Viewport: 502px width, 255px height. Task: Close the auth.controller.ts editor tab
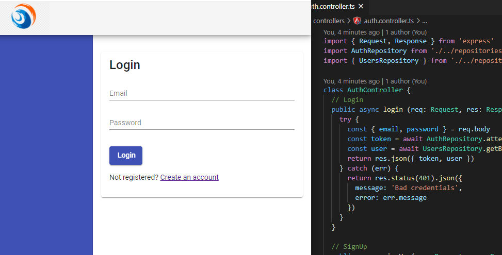click(361, 7)
